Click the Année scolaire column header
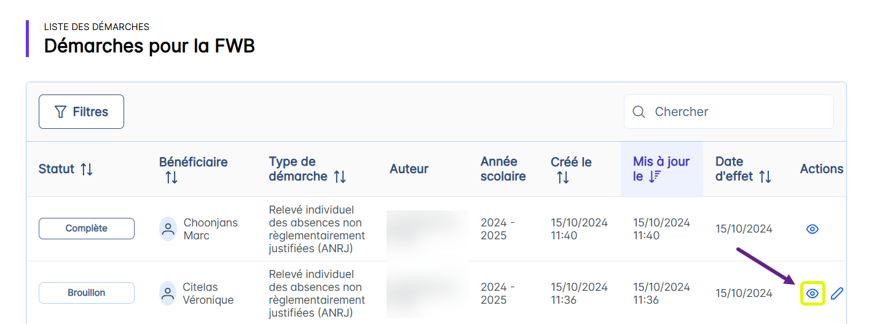This screenshot has height=324, width=869. pos(503,169)
